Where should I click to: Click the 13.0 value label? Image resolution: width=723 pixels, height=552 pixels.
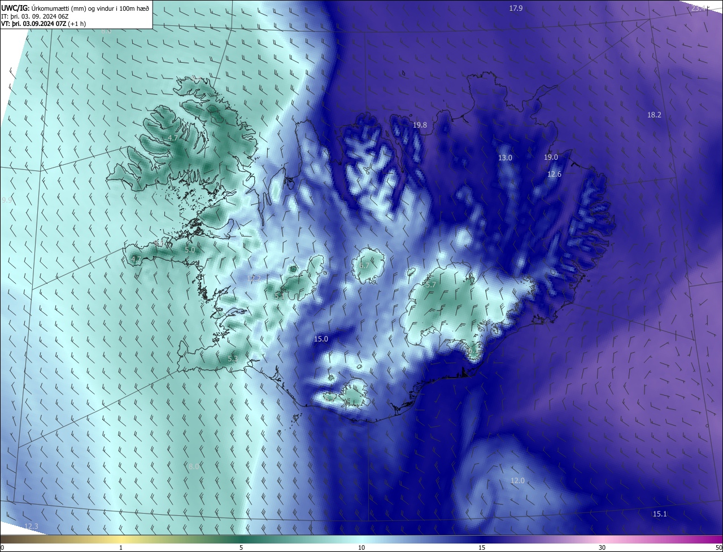pos(505,157)
